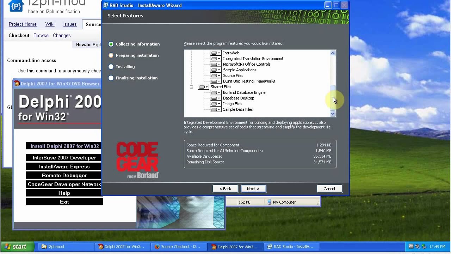Click Help in the DVD Browser
The width and height of the screenshot is (451, 254).
click(64, 193)
